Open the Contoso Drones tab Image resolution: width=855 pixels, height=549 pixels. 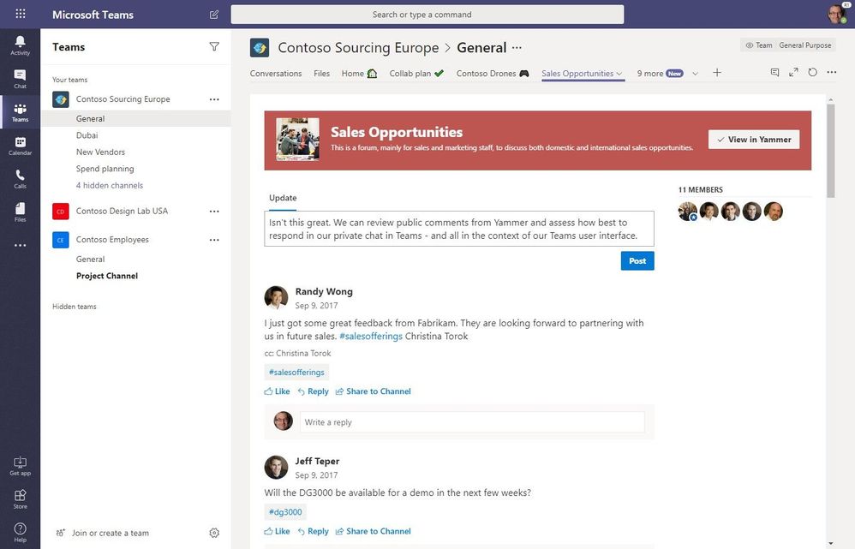pyautogui.click(x=493, y=73)
